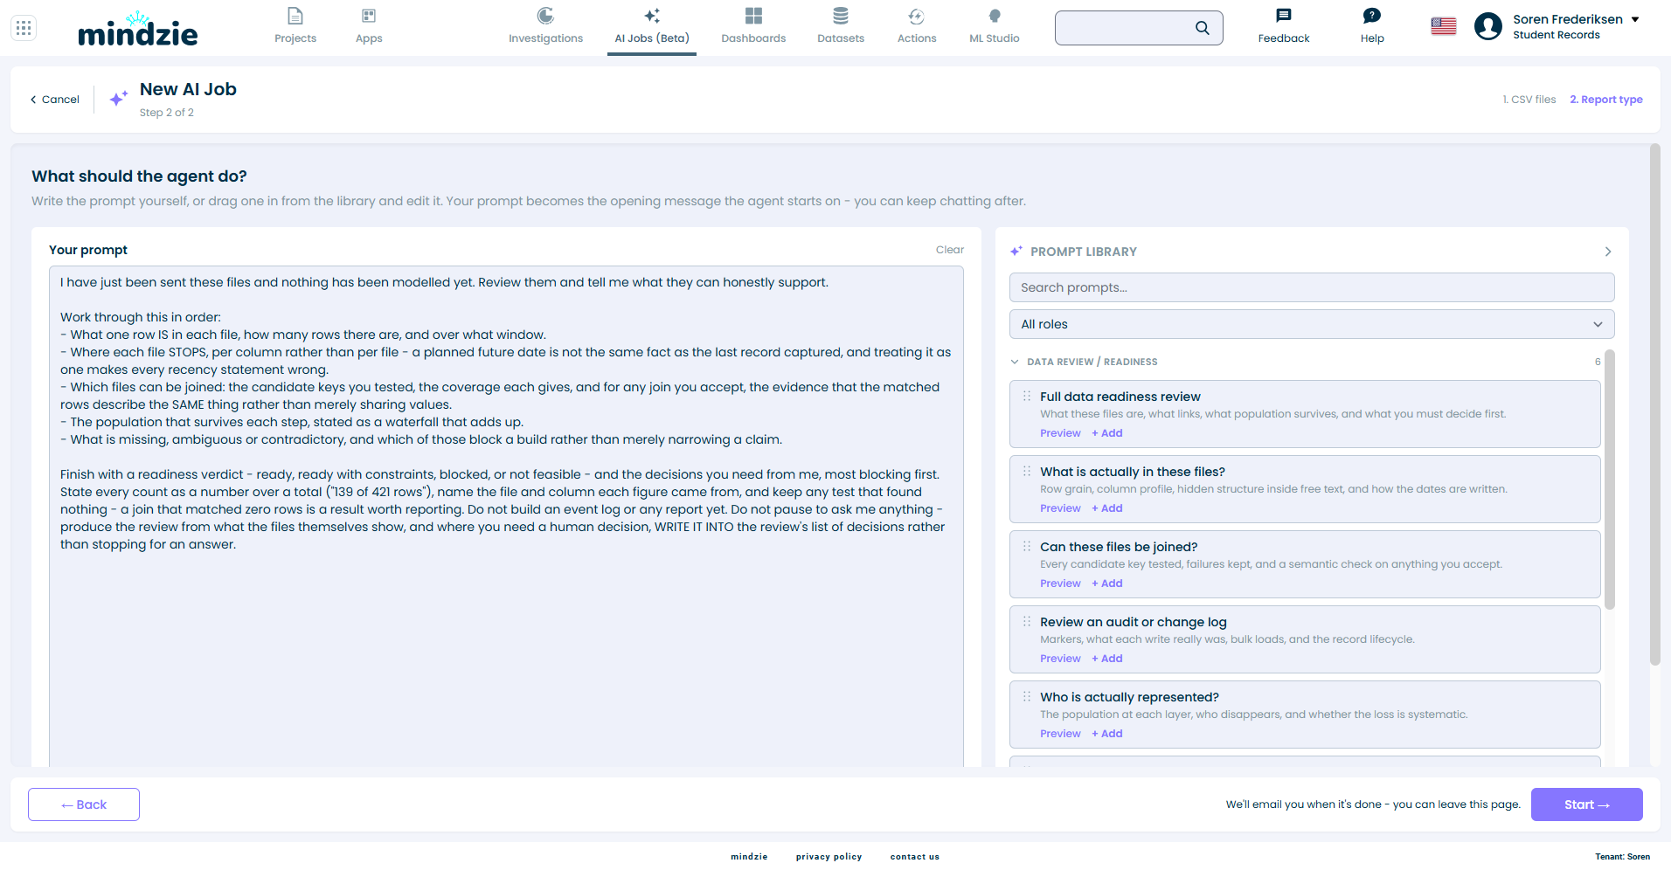The height and width of the screenshot is (870, 1671).
Task: Clear the prompt text
Action: click(950, 250)
